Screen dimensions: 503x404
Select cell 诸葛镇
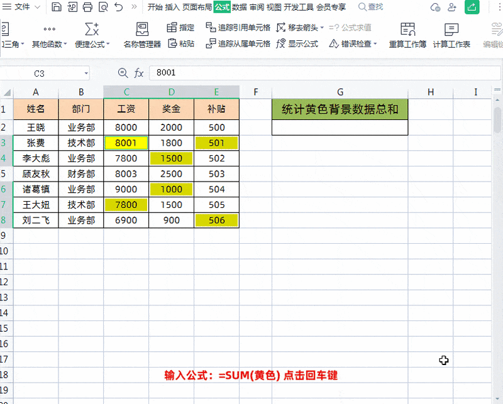36,189
